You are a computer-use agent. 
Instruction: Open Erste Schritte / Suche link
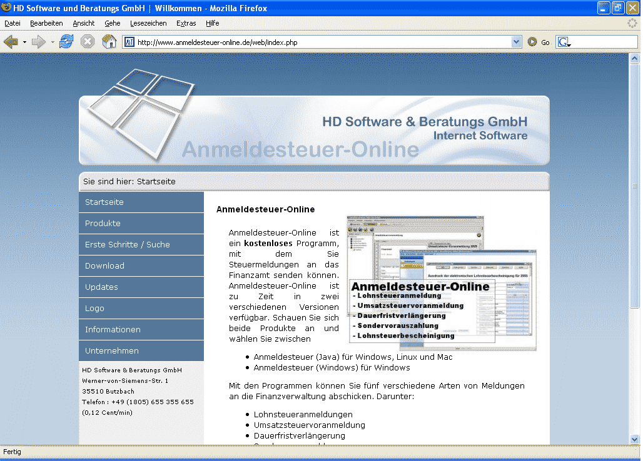[x=141, y=245]
